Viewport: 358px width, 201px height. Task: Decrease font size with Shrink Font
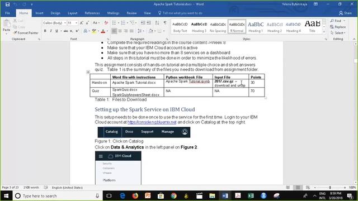(87, 23)
